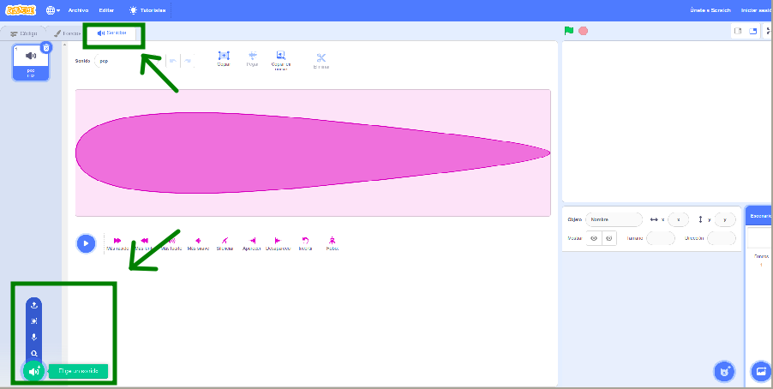This screenshot has height=389, width=773.
Task: Click the Iniciar sesión link
Action: click(756, 10)
